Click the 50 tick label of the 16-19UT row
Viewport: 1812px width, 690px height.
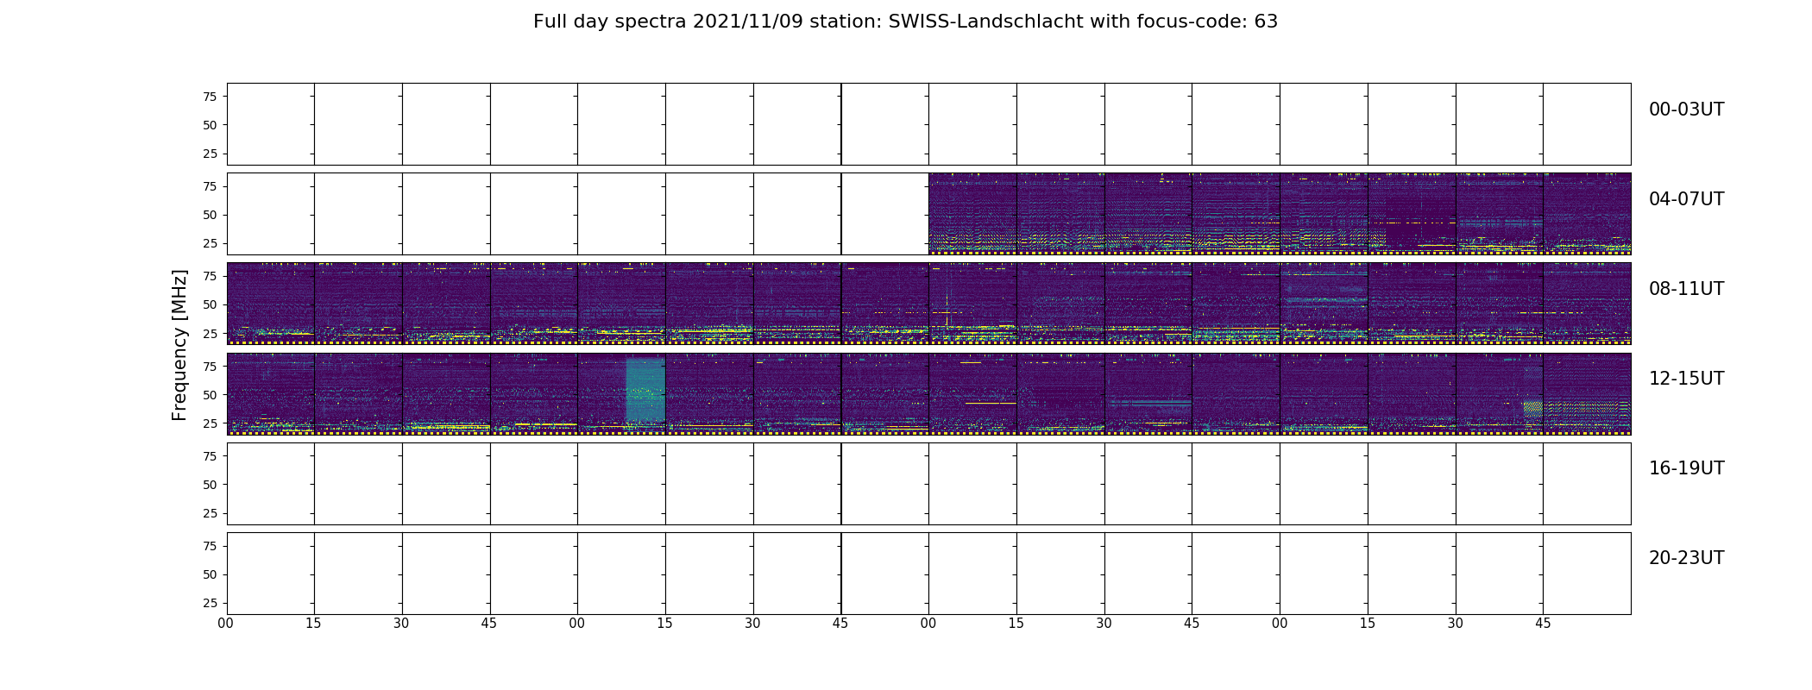click(x=210, y=485)
